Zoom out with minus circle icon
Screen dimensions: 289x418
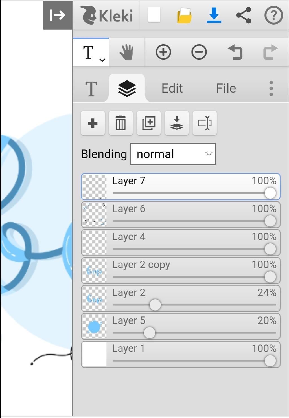click(199, 52)
